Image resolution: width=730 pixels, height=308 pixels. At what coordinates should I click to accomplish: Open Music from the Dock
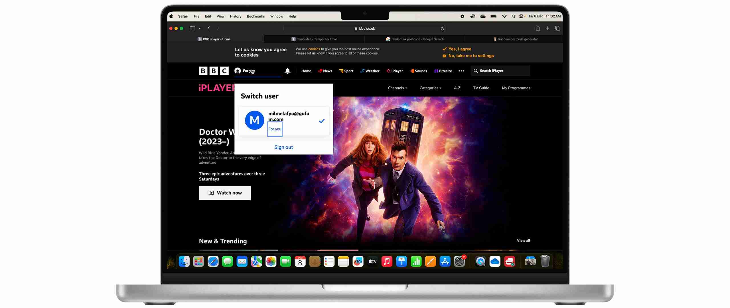click(x=387, y=261)
